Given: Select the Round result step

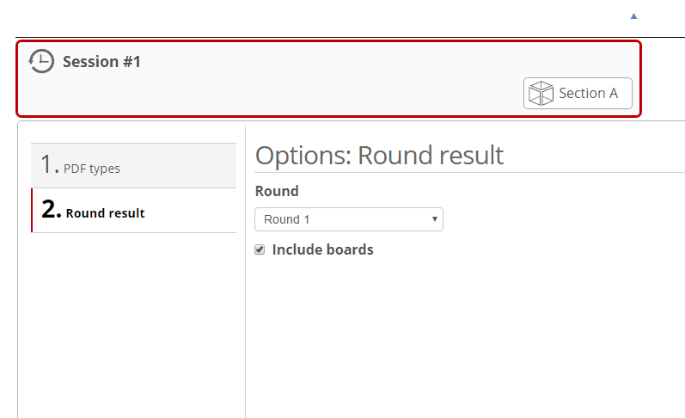Looking at the screenshot, I should 105,213.
